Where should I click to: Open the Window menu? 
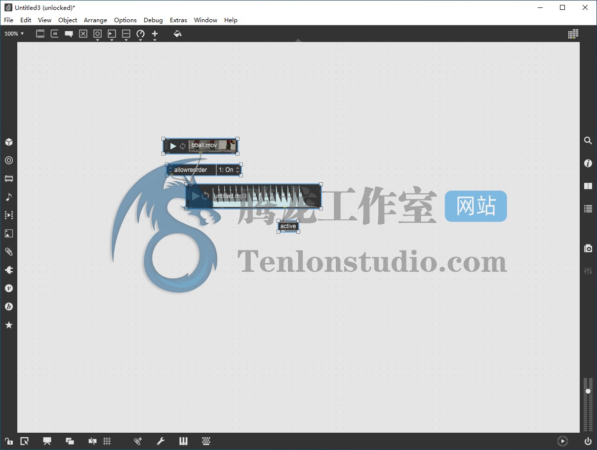click(x=205, y=20)
